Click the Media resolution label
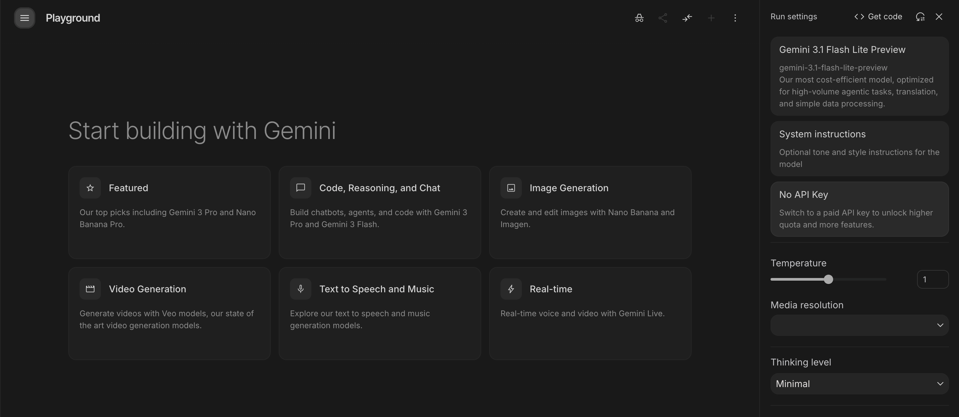Image resolution: width=959 pixels, height=417 pixels. click(x=807, y=305)
